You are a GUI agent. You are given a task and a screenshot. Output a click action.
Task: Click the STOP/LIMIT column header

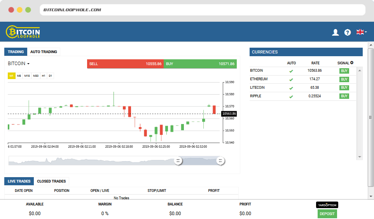(157, 191)
